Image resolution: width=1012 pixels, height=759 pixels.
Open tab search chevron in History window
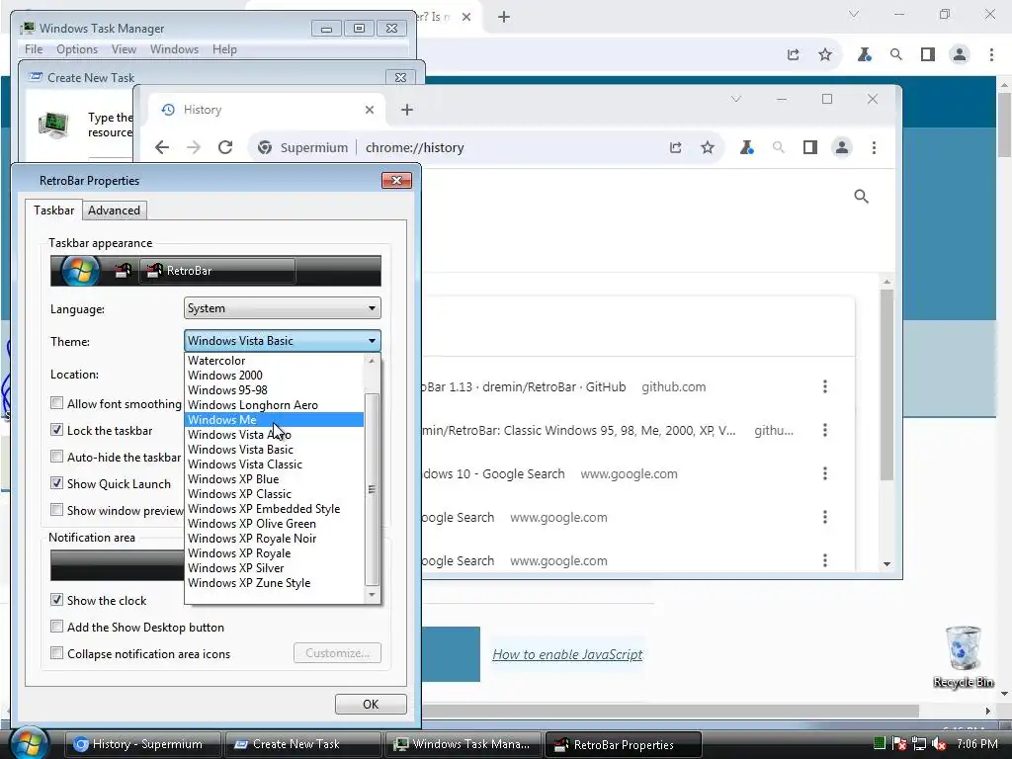[x=735, y=100]
